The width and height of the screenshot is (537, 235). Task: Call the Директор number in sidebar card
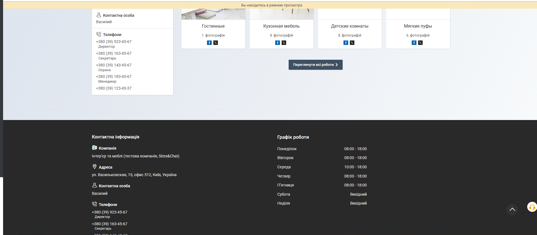[114, 42]
